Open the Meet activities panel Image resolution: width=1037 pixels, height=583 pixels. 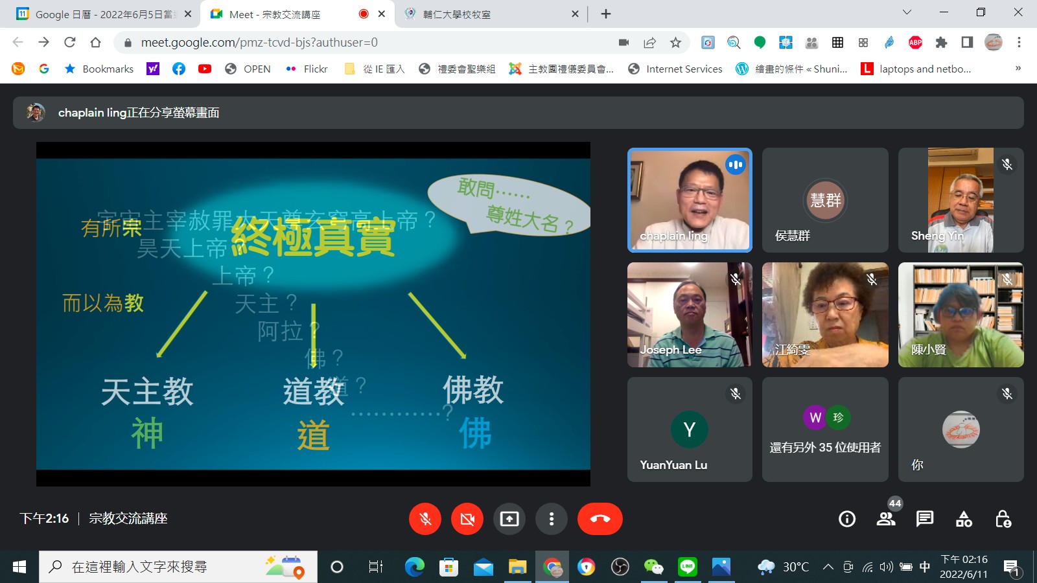coord(964,519)
